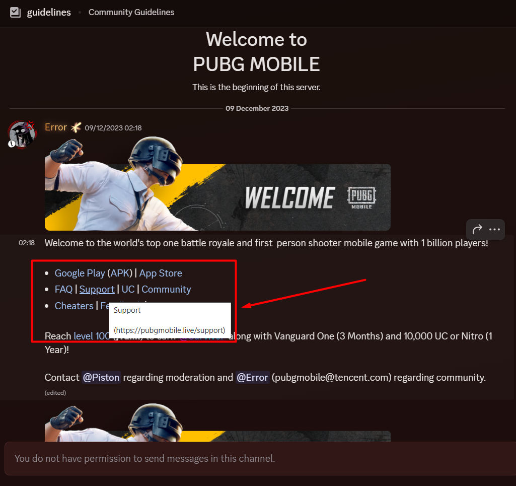Click the (edited) label under the message
516x486 pixels.
pos(55,392)
